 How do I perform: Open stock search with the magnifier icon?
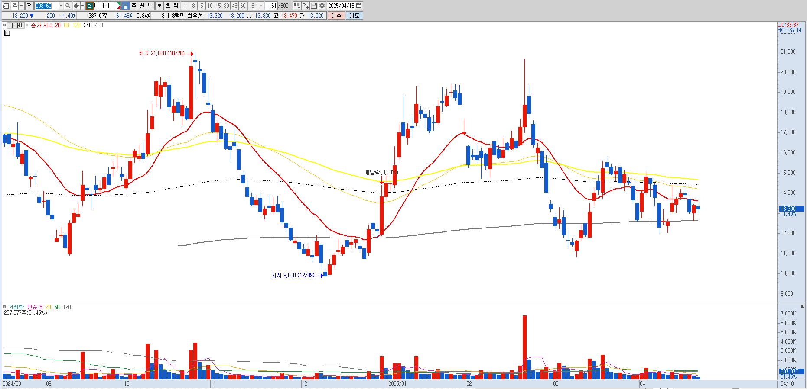[x=68, y=6]
